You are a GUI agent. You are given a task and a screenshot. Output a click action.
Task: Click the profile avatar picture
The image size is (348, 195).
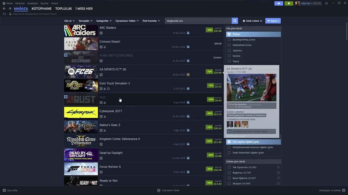297,3
